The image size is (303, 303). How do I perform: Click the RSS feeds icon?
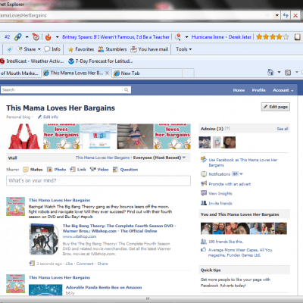click(x=288, y=73)
